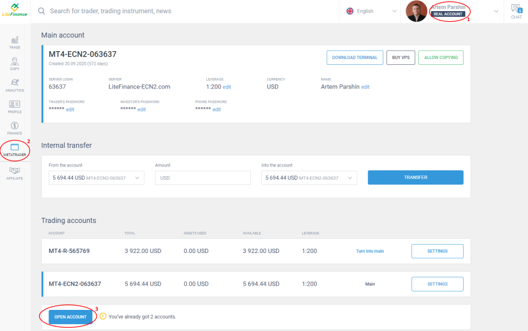Open Settings for MT4-R-565769
Screen dimensions: 528x331
[437, 251]
